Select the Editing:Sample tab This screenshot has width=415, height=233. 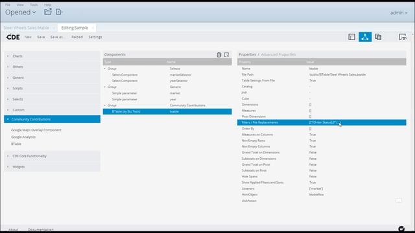[x=75, y=28]
